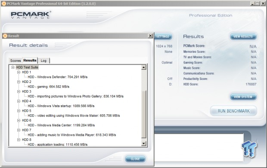The image size is (267, 168).
Task: Click the CLOSE button in Result details
Action: [135, 159]
